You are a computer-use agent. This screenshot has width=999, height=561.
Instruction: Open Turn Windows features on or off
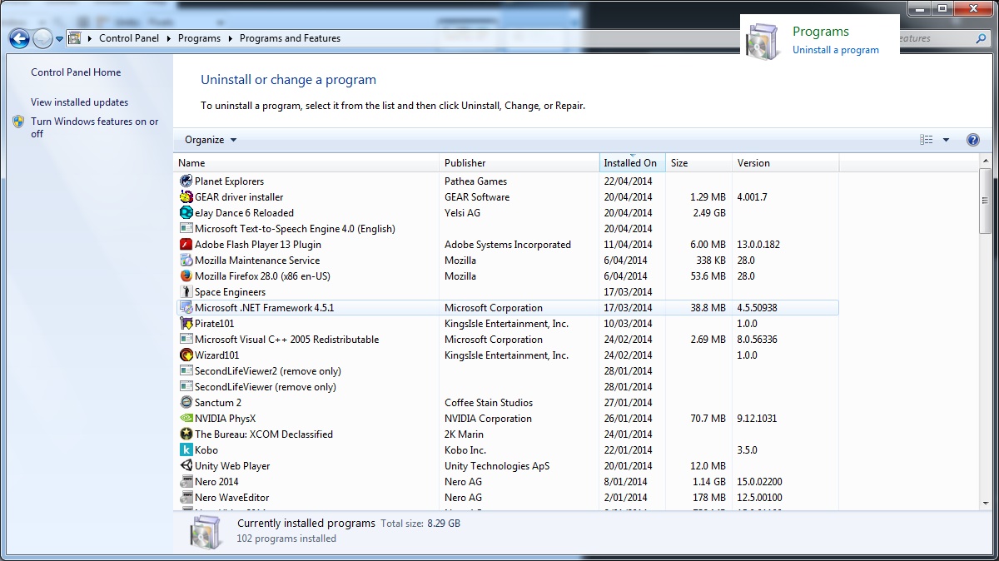[x=95, y=127]
